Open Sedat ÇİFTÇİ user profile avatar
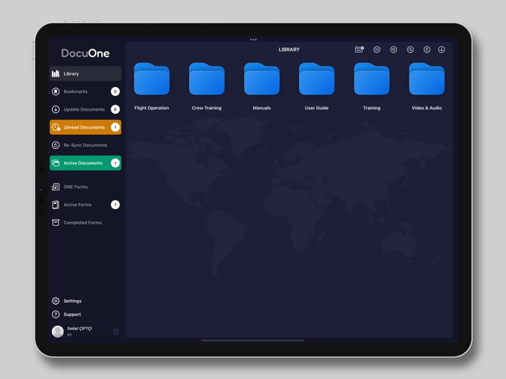506x379 pixels. (x=58, y=331)
